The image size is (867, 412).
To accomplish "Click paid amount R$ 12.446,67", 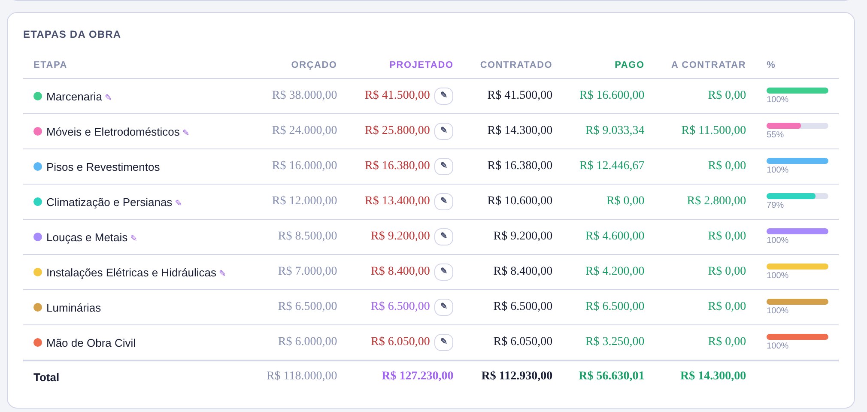I will 612,165.
